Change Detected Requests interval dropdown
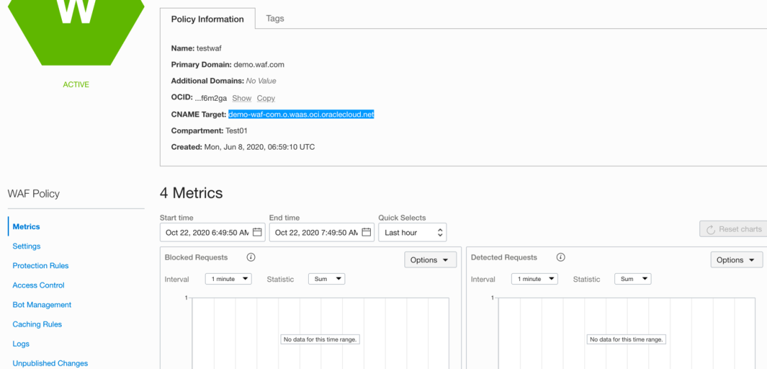This screenshot has width=767, height=369. pyautogui.click(x=534, y=279)
